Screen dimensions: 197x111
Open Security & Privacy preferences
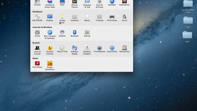(99, 4)
